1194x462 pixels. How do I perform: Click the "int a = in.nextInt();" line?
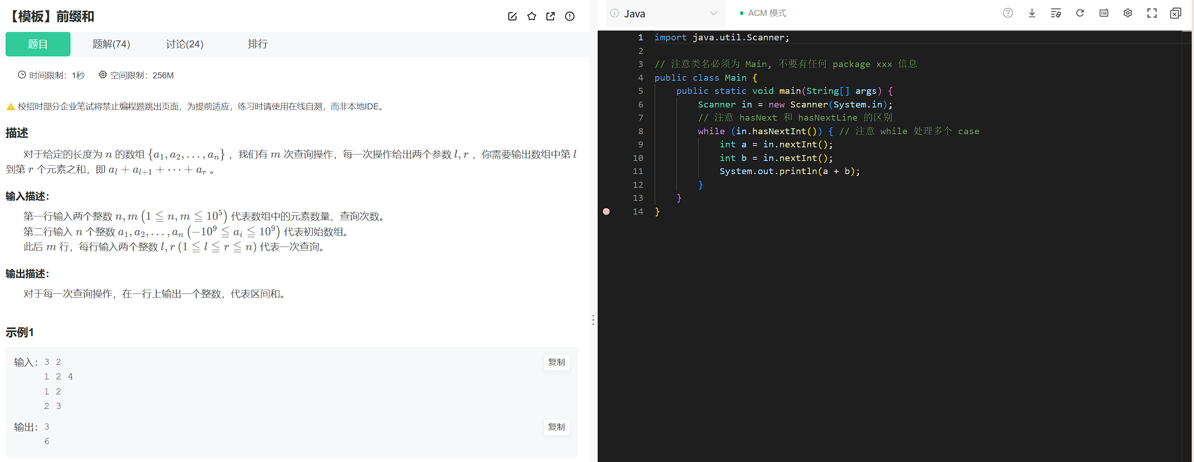776,145
